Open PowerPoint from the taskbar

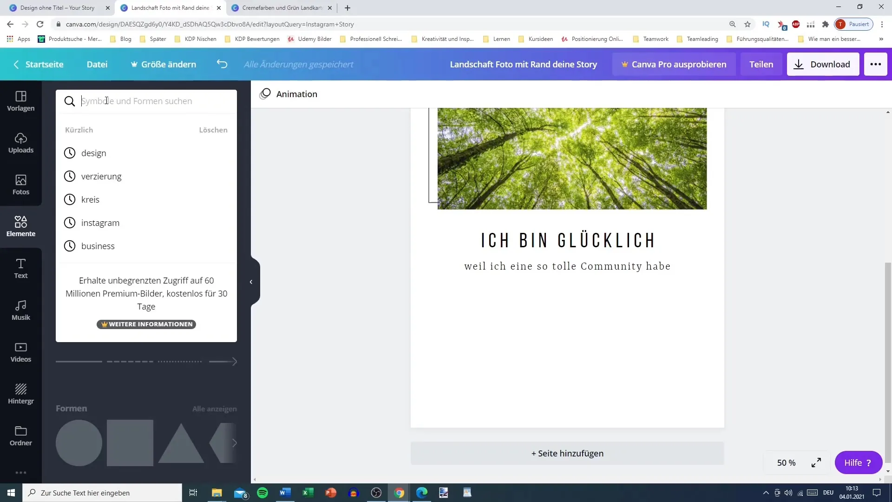click(x=331, y=493)
